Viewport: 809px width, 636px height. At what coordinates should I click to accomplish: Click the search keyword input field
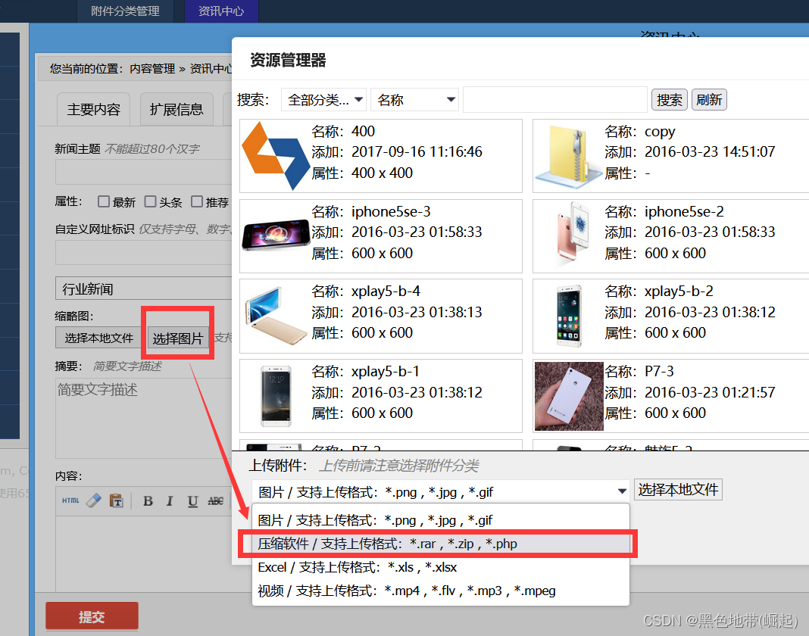click(x=557, y=99)
